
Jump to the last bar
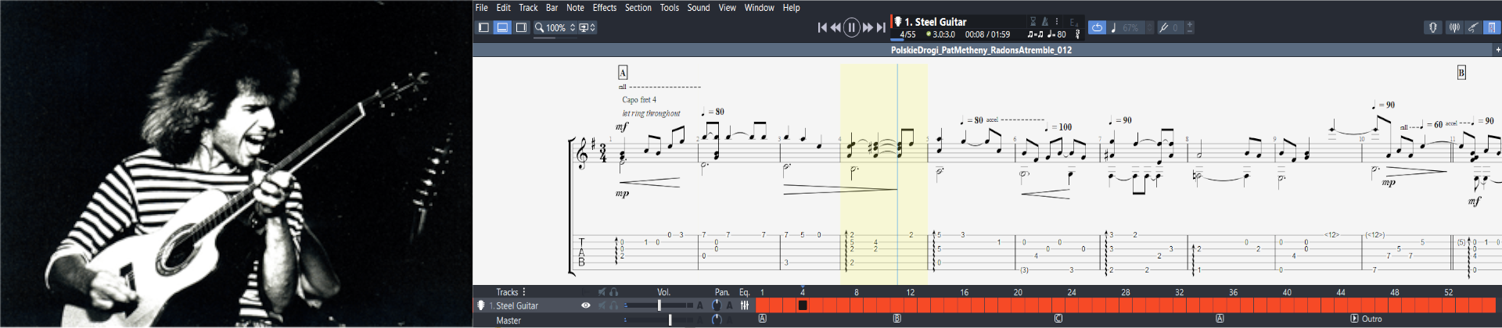881,27
